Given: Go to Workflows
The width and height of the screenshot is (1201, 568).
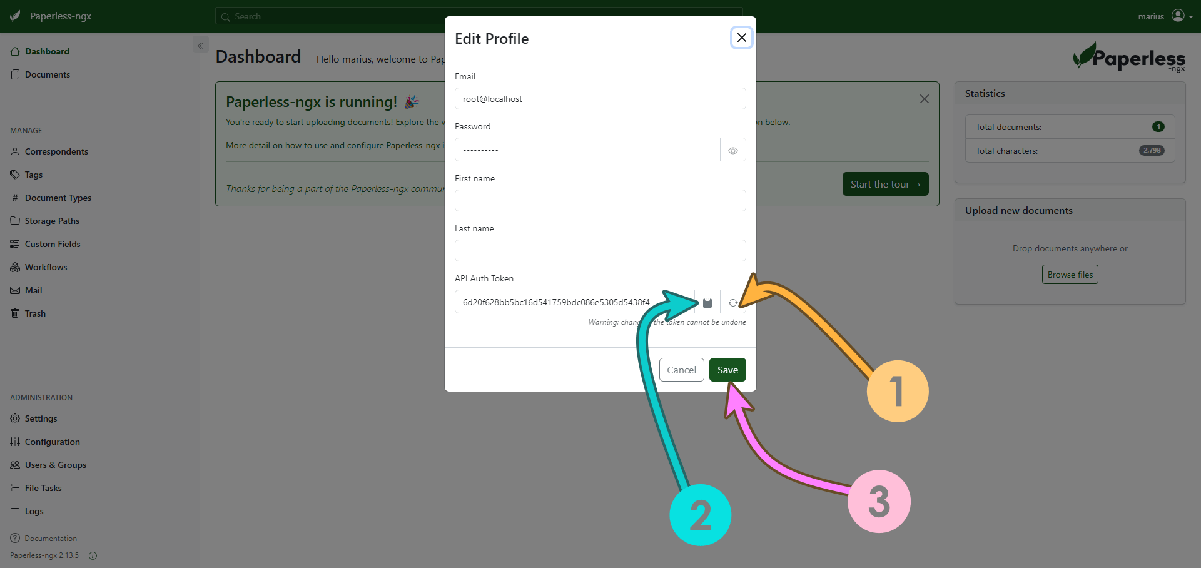Looking at the screenshot, I should coord(46,267).
